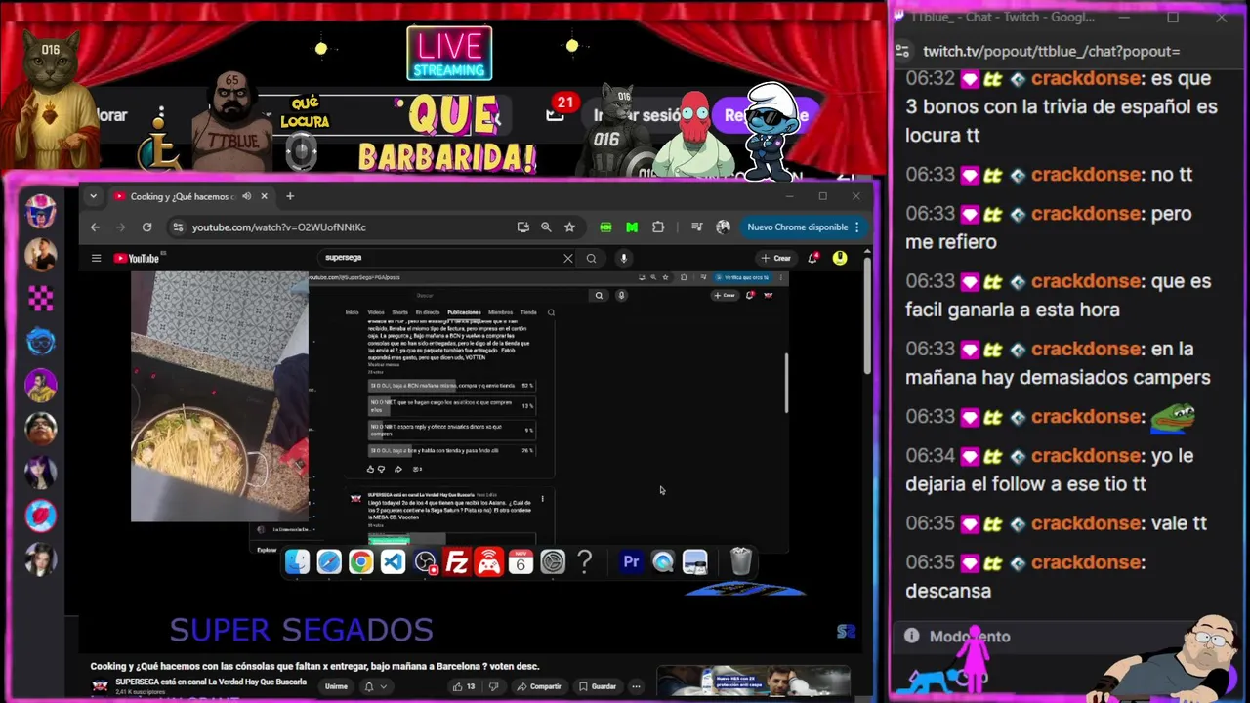The height and width of the screenshot is (703, 1250).
Task: Clear the supersega search text with X
Action: (x=567, y=258)
